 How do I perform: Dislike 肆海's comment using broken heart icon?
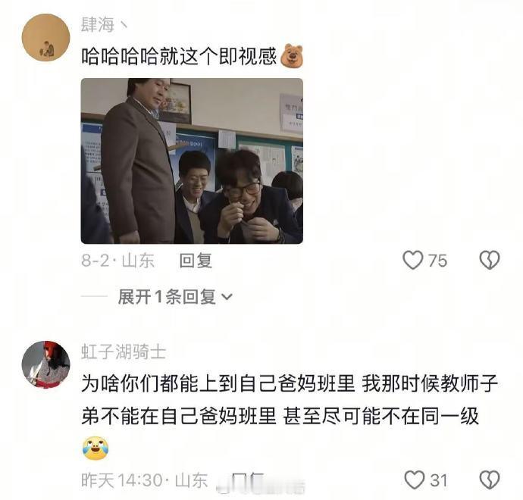(490, 260)
